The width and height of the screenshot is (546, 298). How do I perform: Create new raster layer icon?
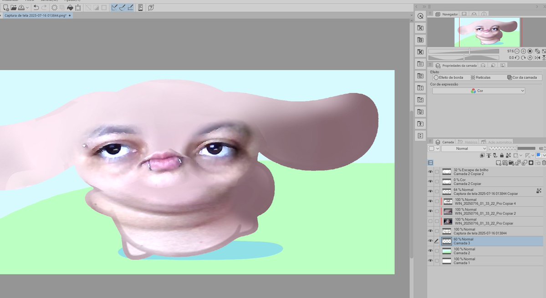click(x=499, y=163)
